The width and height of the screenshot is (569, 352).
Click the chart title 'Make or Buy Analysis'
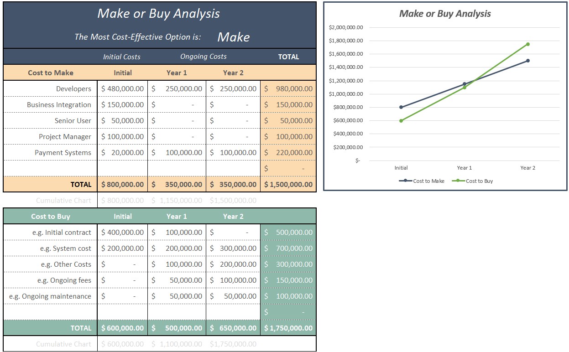pyautogui.click(x=445, y=14)
